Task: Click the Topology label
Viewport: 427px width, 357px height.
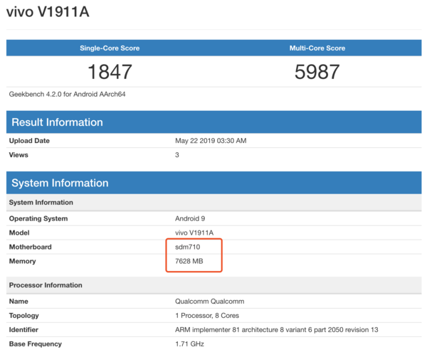Action: point(24,316)
